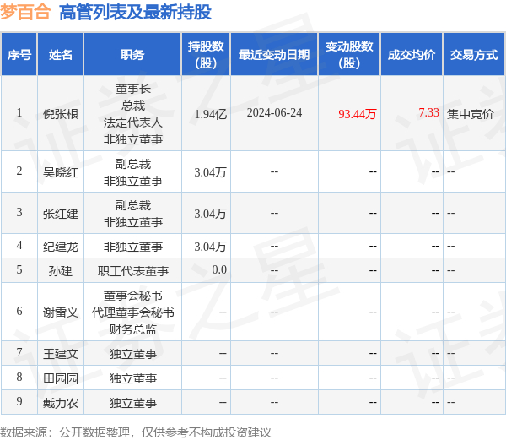The height and width of the screenshot is (440, 506).
Task: Click row number 6
Action: pos(19,311)
